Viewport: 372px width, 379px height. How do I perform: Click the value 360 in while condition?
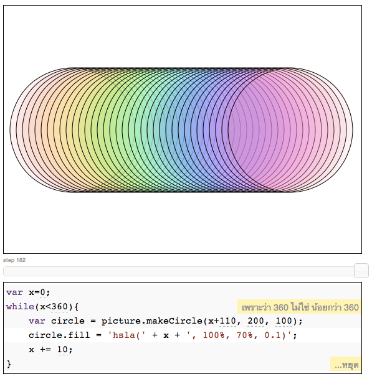[x=59, y=307]
